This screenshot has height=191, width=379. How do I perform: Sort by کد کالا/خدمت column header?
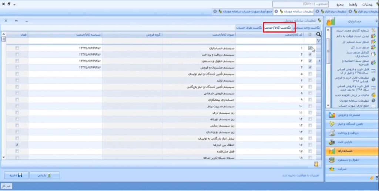pyautogui.click(x=270, y=34)
